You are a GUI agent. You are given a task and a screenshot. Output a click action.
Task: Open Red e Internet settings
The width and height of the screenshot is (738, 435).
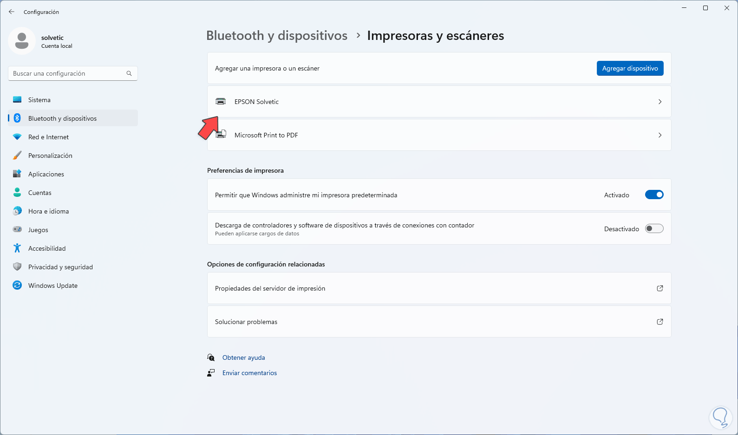[73, 137]
